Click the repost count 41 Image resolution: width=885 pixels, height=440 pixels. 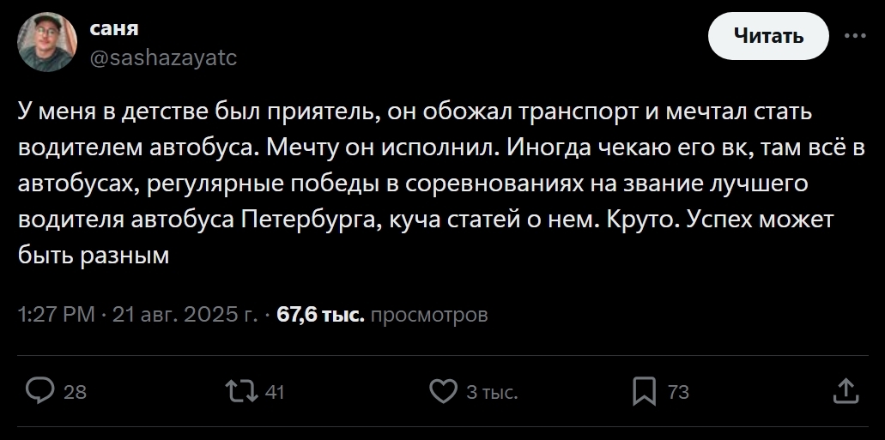click(x=275, y=393)
